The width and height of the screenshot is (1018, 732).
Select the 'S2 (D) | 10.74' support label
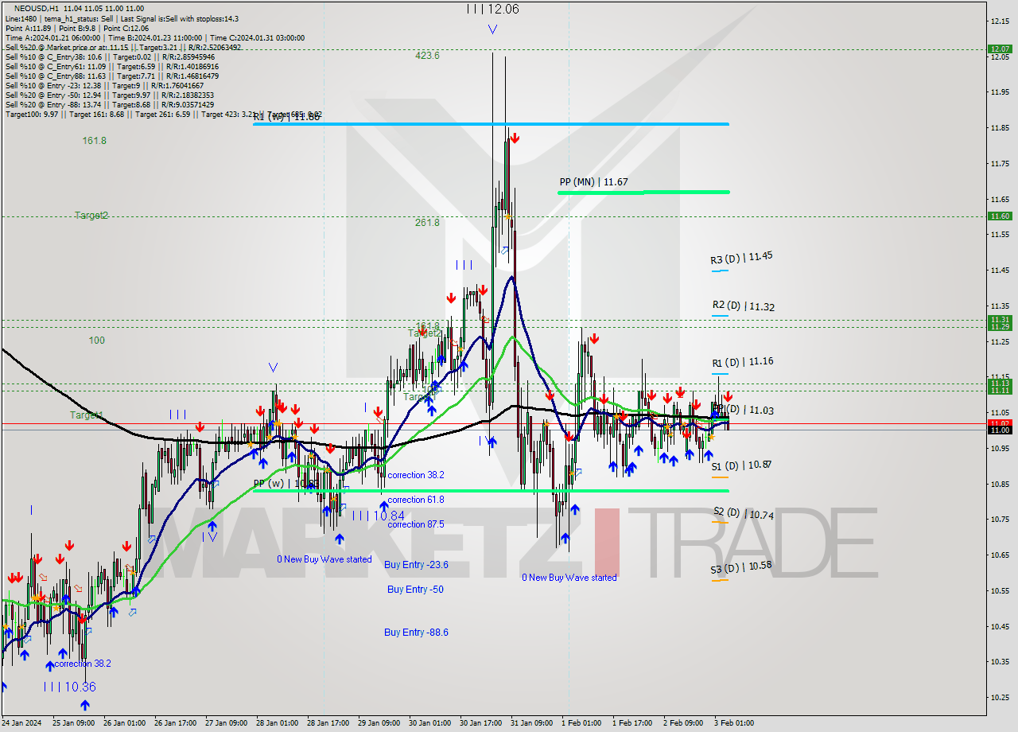point(743,513)
